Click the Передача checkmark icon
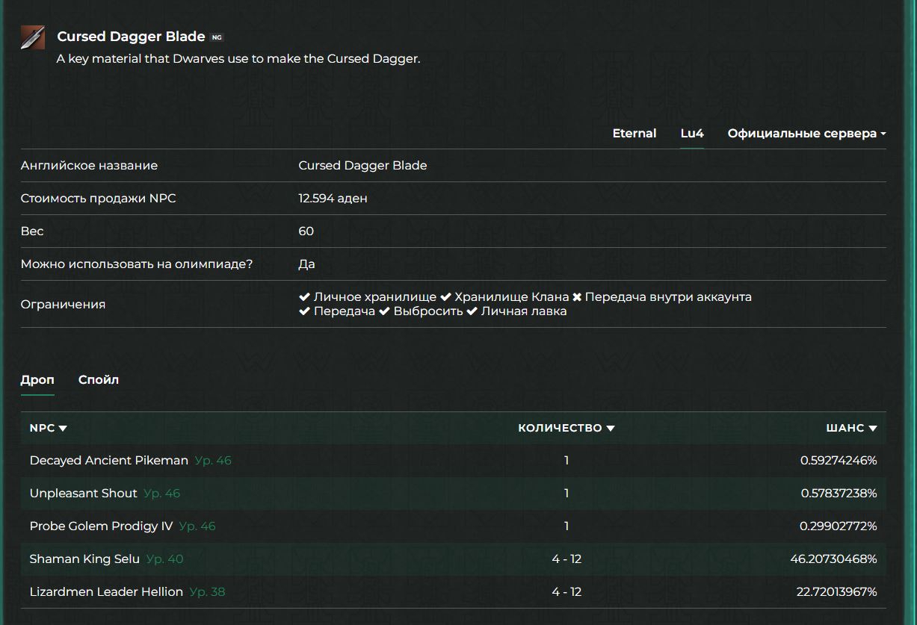The image size is (917, 625). 304,311
